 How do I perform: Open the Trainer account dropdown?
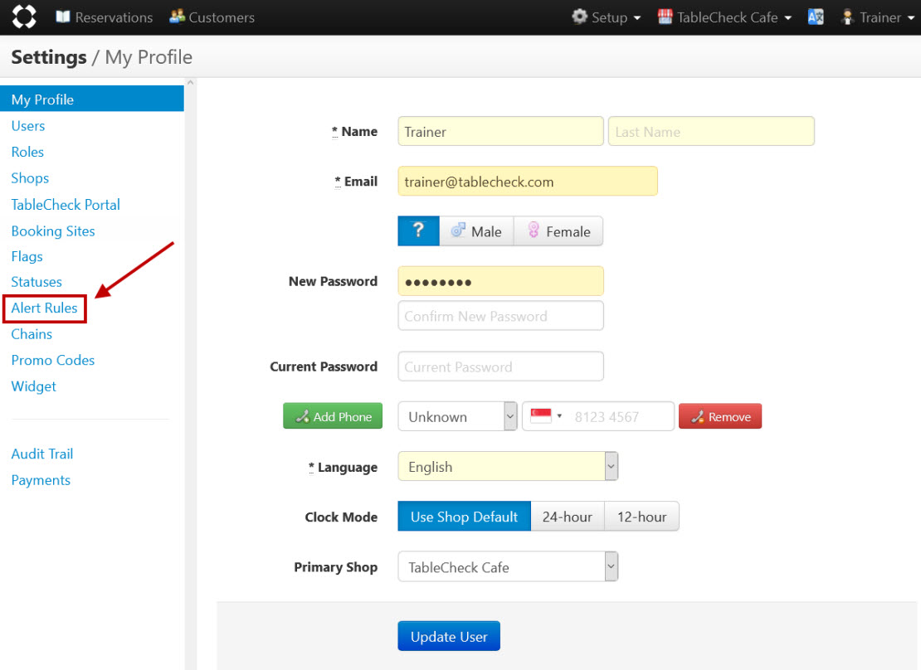[878, 17]
